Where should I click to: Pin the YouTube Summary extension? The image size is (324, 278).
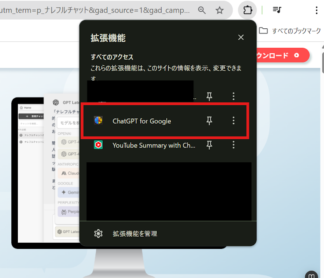pyautogui.click(x=209, y=145)
